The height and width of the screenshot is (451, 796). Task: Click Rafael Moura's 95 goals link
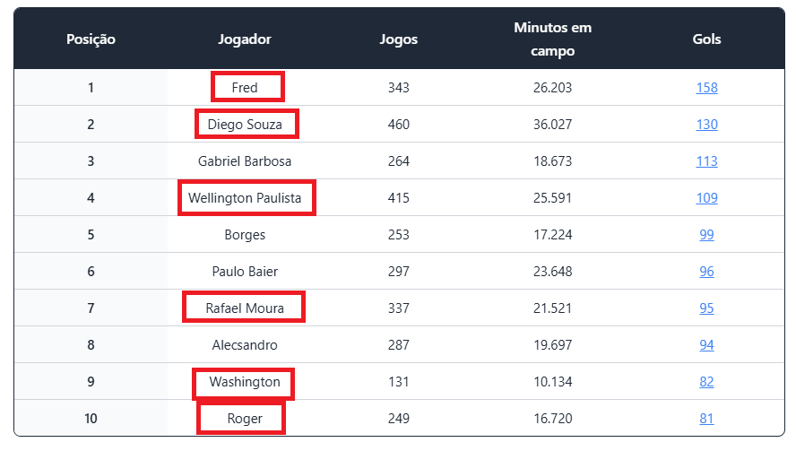706,308
